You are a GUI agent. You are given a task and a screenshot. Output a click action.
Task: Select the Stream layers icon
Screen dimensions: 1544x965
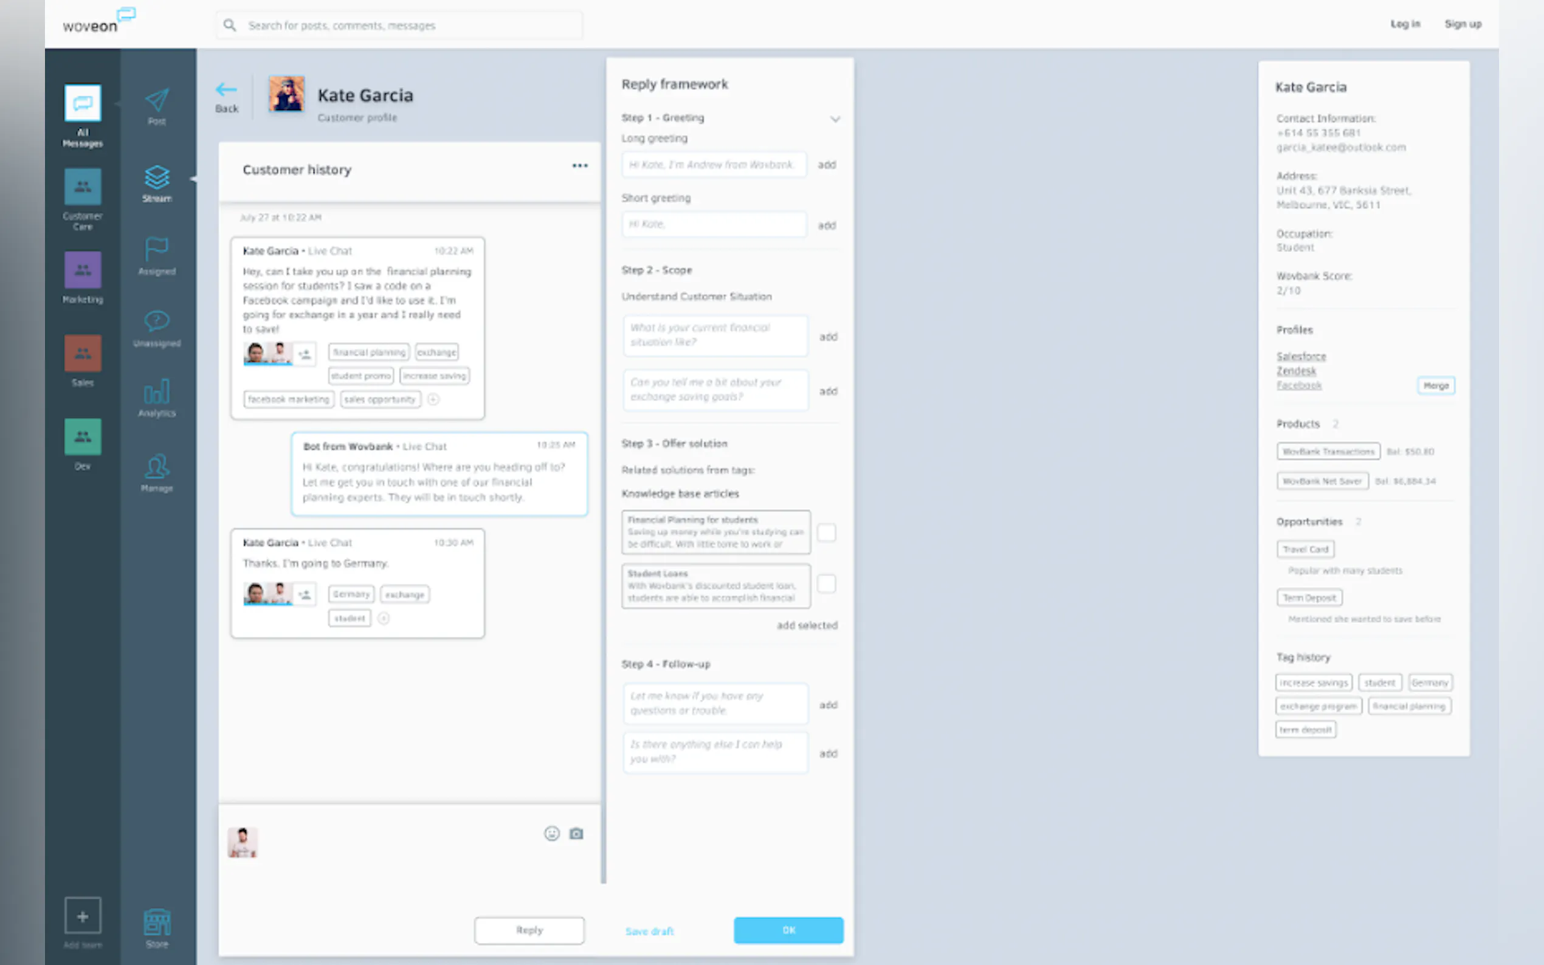(156, 178)
